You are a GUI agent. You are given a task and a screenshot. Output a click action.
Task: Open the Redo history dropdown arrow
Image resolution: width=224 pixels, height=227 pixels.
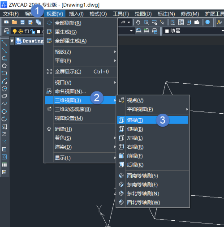click(129, 22)
